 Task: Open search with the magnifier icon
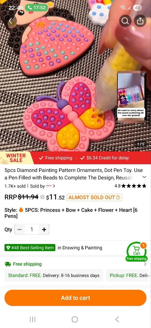[x=125, y=21]
